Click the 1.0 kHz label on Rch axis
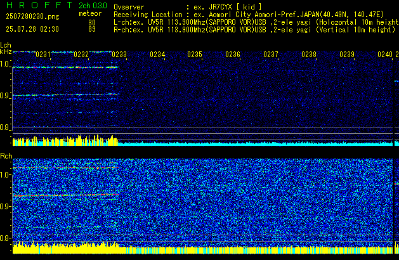This screenshot has width=399, height=260. click(5, 175)
